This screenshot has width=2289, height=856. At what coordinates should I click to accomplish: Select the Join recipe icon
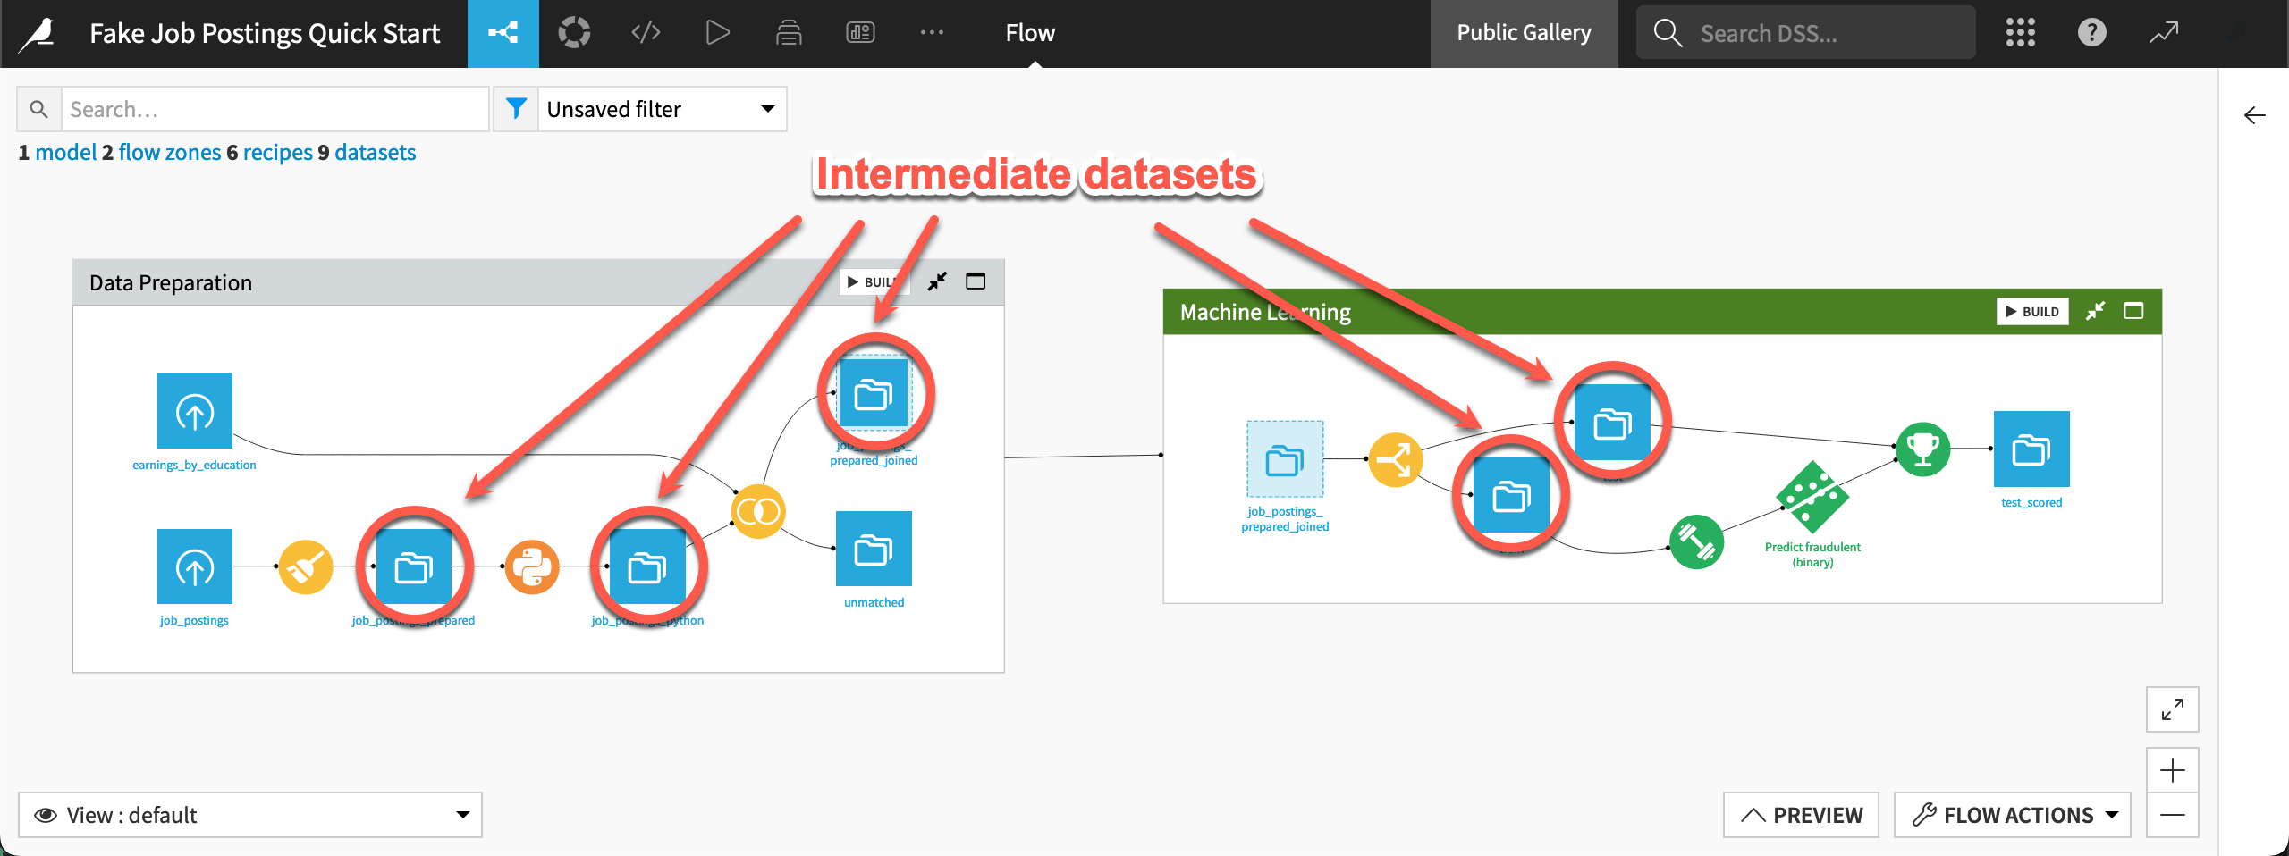[758, 512]
